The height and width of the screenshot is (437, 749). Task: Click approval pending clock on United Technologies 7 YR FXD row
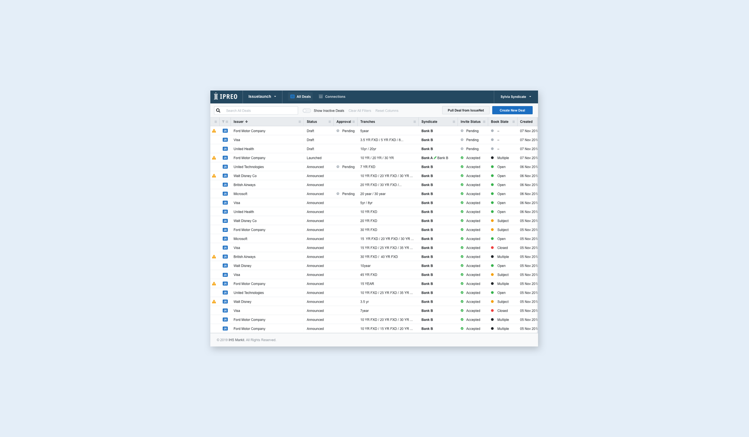(x=338, y=167)
